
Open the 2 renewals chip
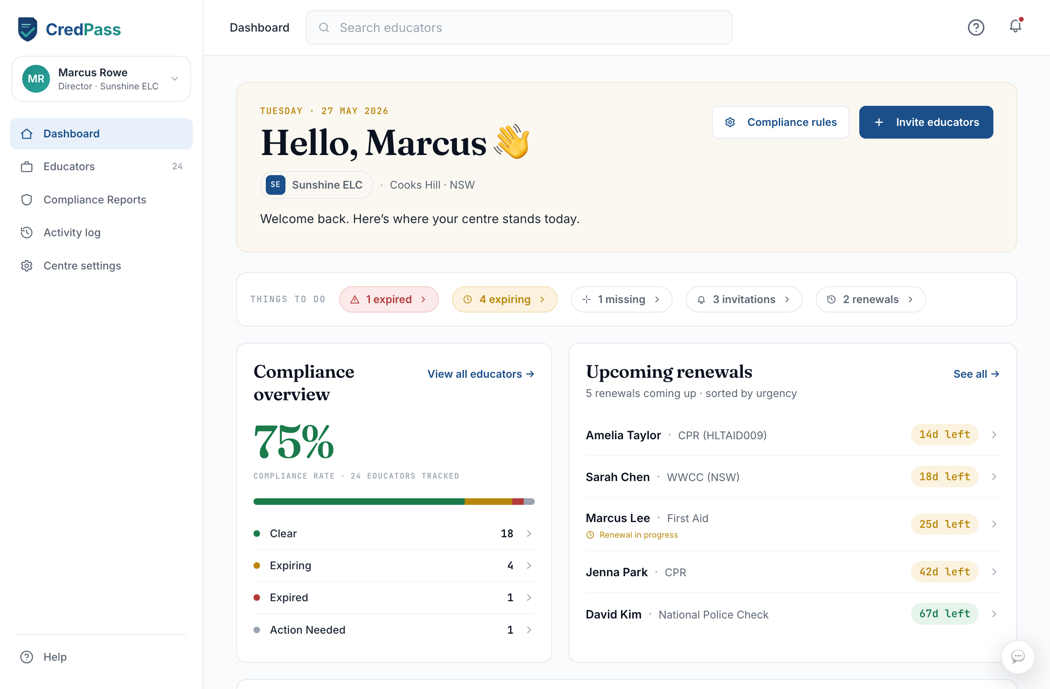point(870,299)
